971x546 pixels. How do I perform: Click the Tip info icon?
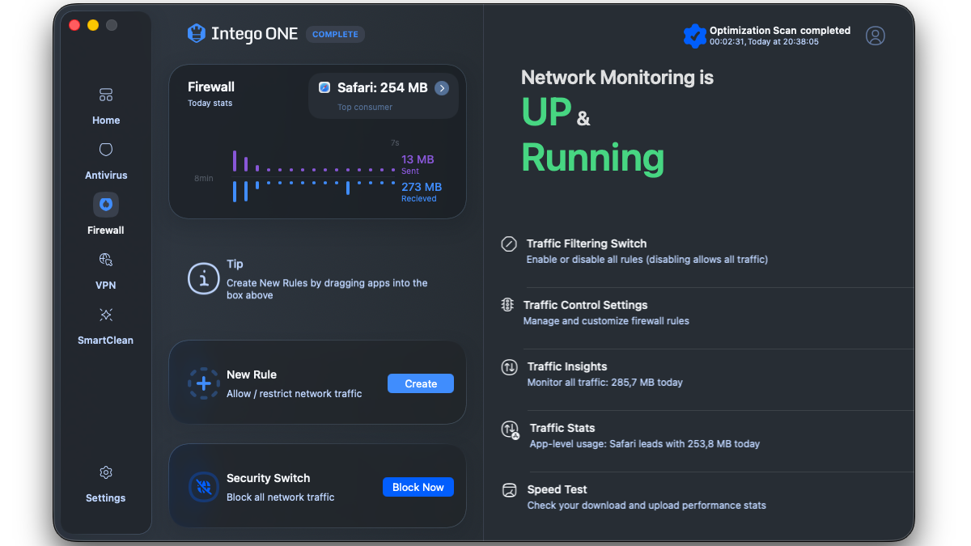203,278
